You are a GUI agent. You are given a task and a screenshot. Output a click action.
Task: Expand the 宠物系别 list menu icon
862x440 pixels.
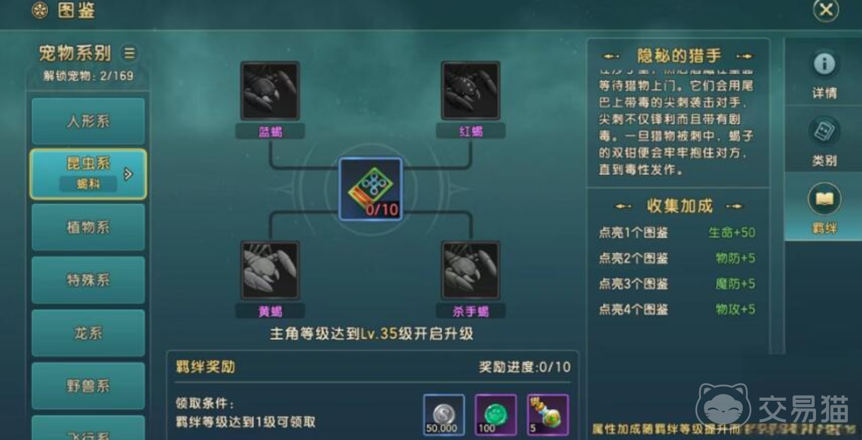[x=129, y=53]
